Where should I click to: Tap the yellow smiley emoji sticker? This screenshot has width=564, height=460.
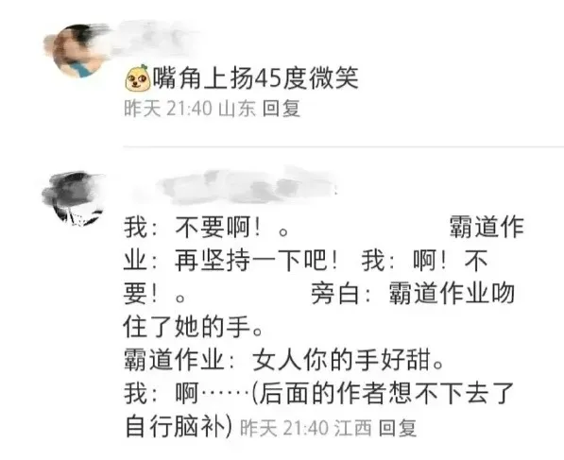pyautogui.click(x=138, y=77)
